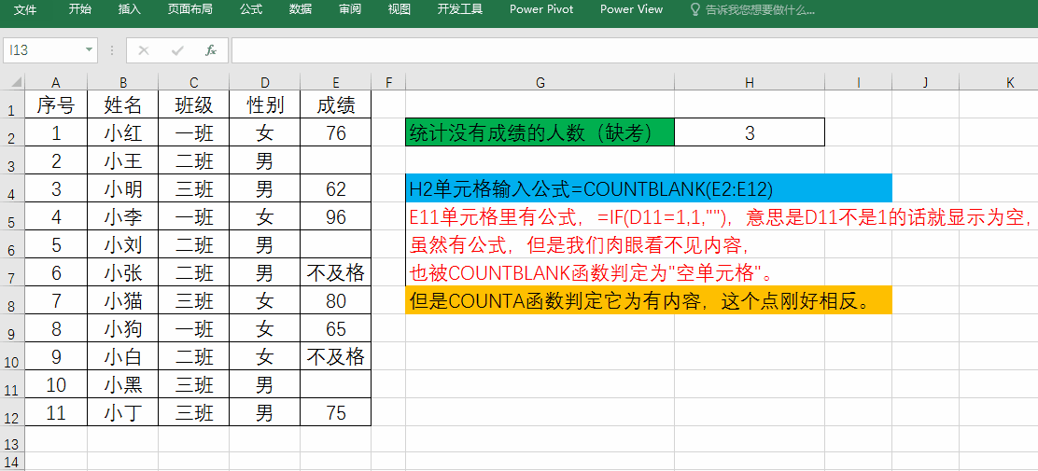Select column J header
The height and width of the screenshot is (471, 1038).
click(925, 83)
